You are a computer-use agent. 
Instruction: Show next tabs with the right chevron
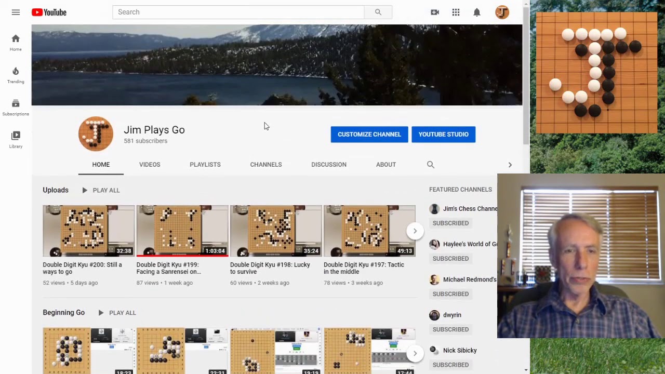[x=510, y=165]
